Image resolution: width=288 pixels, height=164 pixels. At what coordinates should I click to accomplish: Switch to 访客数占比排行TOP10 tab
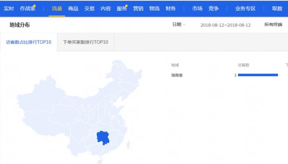[28, 42]
